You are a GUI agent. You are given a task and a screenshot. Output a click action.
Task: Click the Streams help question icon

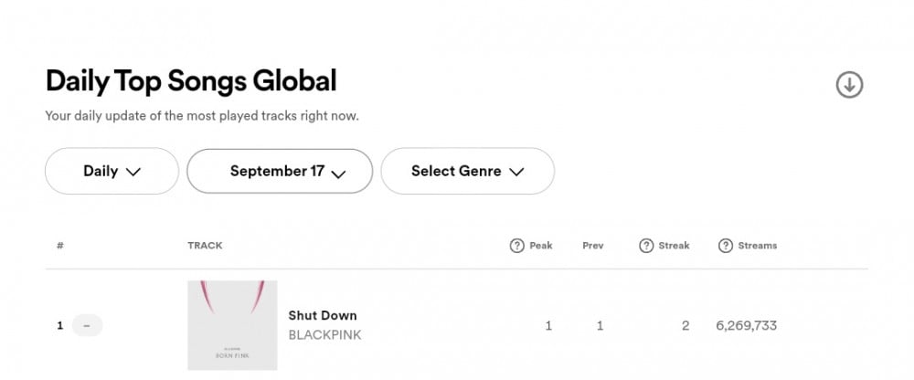(725, 246)
